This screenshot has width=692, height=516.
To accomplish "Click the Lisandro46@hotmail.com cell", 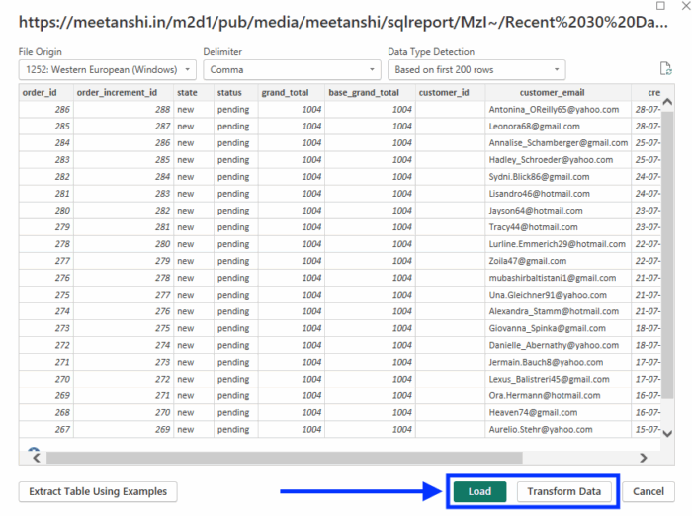I will [558, 194].
